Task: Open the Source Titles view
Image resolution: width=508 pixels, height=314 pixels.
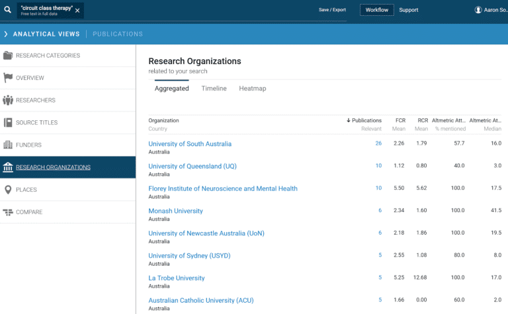Action: (67, 122)
